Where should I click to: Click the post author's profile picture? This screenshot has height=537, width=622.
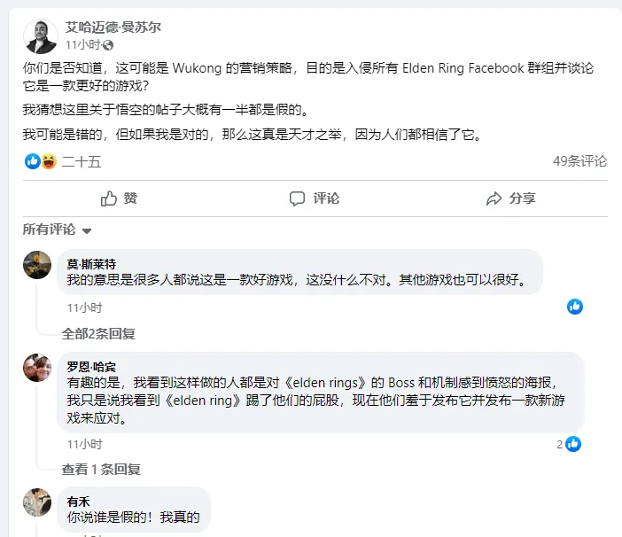(41, 36)
